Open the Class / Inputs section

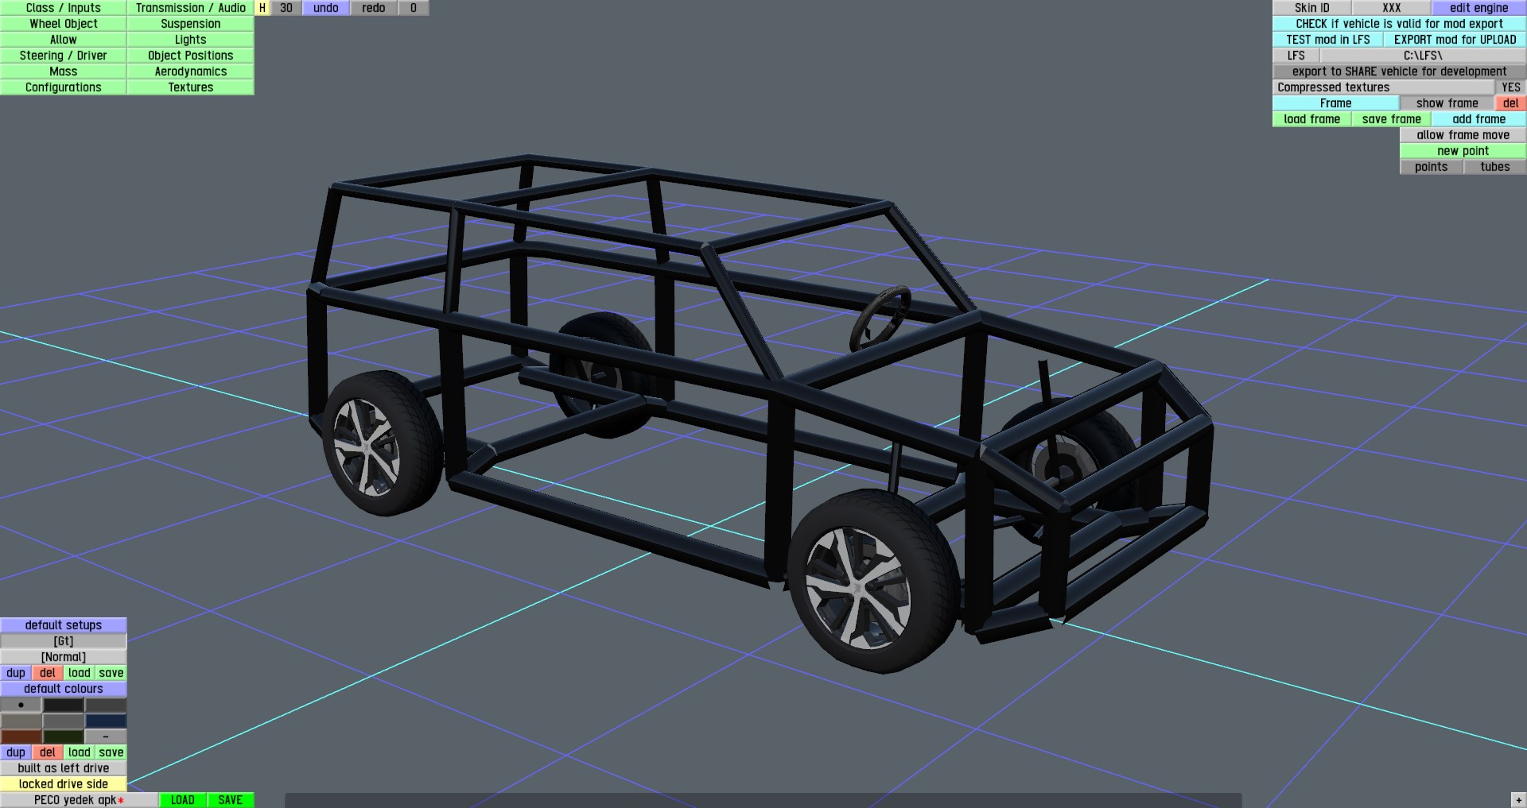pyautogui.click(x=64, y=8)
